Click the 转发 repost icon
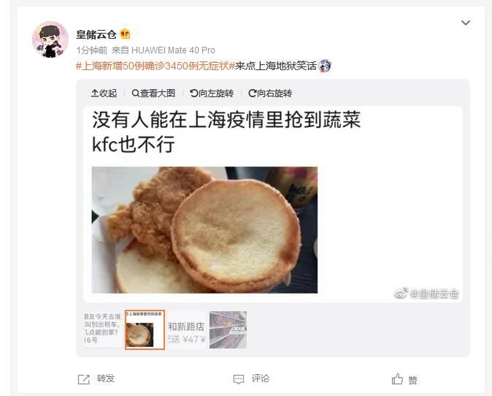492x396 pixels. click(x=83, y=379)
